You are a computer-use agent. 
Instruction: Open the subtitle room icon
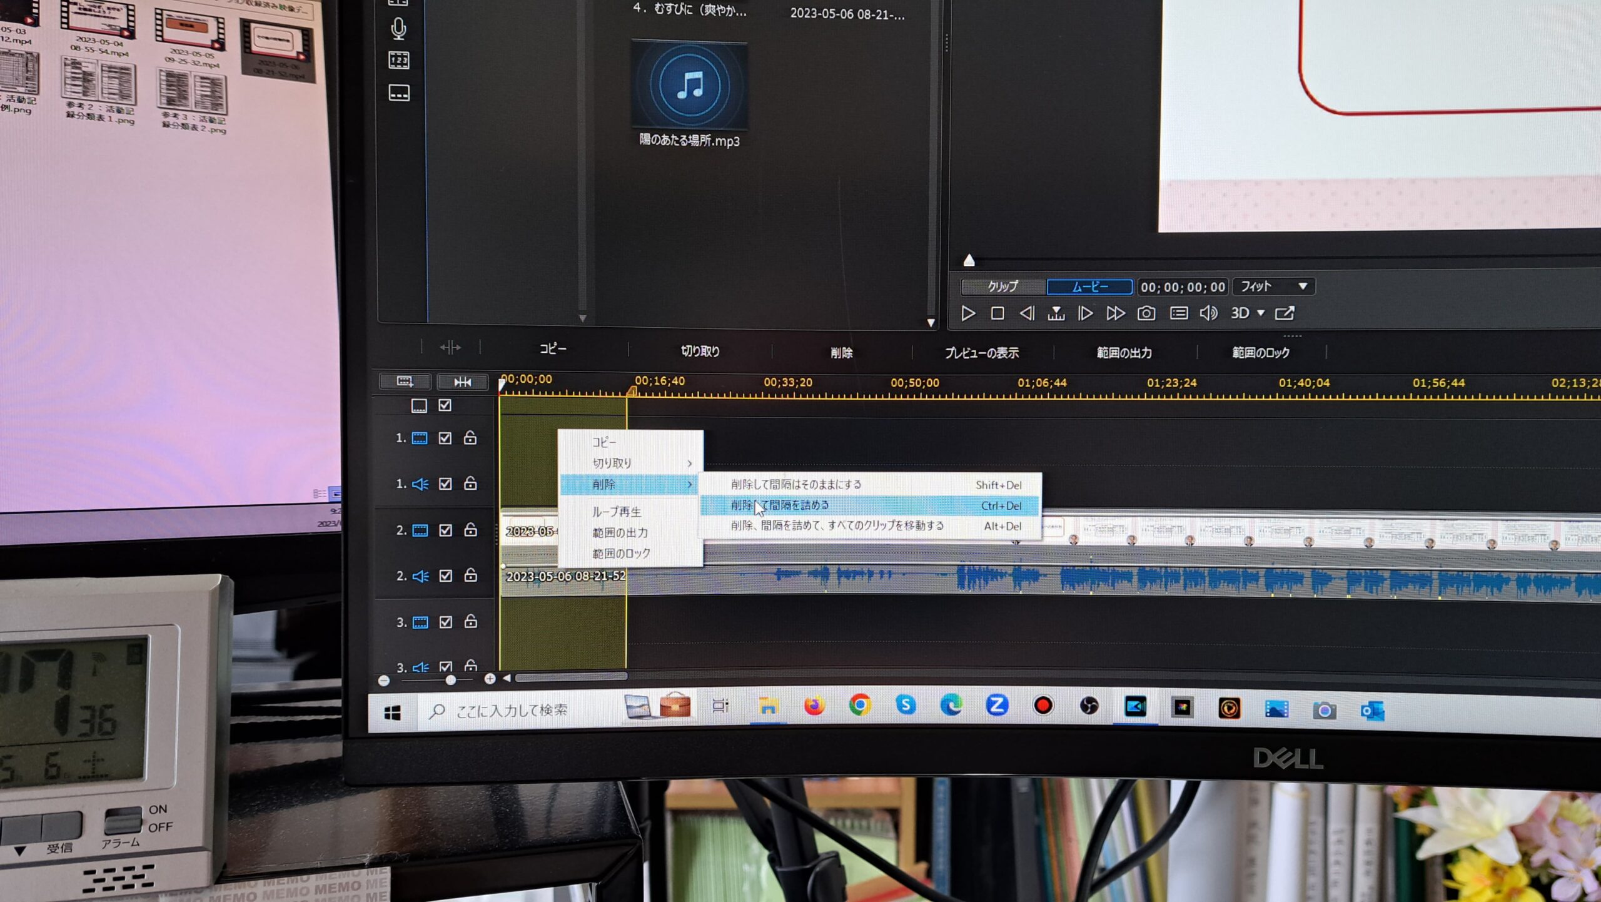(x=399, y=93)
